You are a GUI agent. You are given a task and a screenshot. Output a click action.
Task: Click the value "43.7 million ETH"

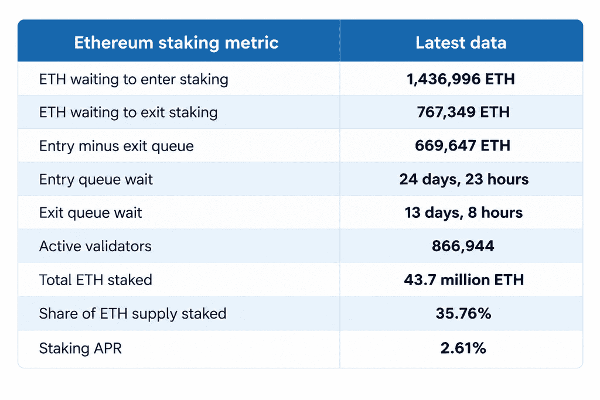[464, 279]
